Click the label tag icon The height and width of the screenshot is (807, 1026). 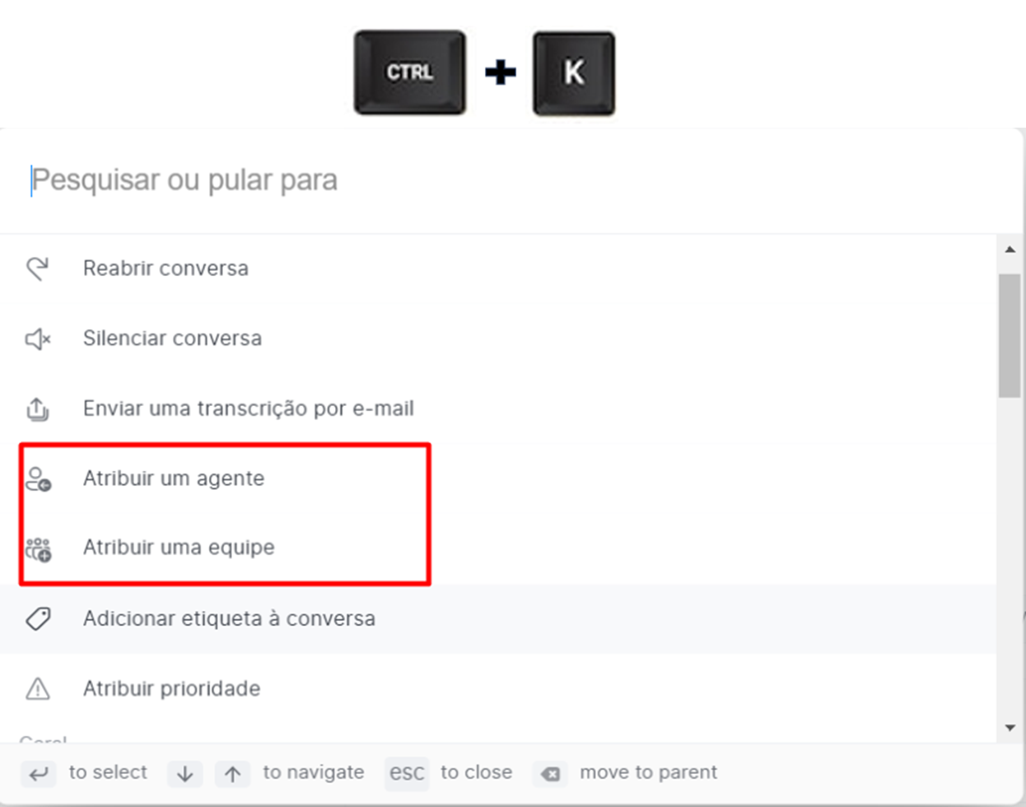(x=38, y=618)
